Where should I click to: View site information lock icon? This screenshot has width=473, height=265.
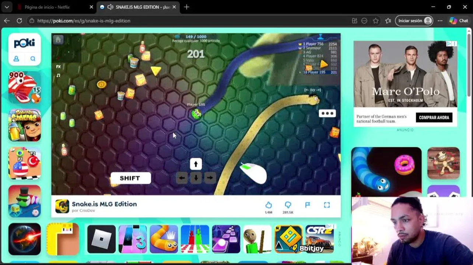point(32,21)
